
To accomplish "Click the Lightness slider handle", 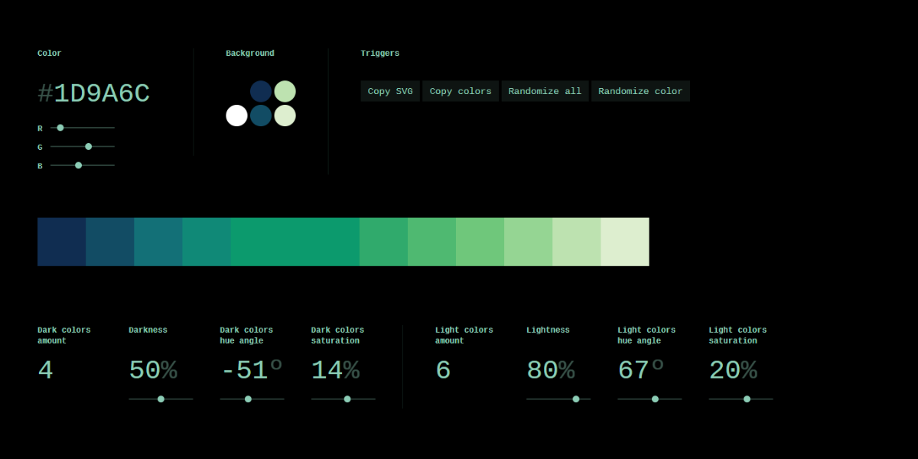I will point(576,399).
